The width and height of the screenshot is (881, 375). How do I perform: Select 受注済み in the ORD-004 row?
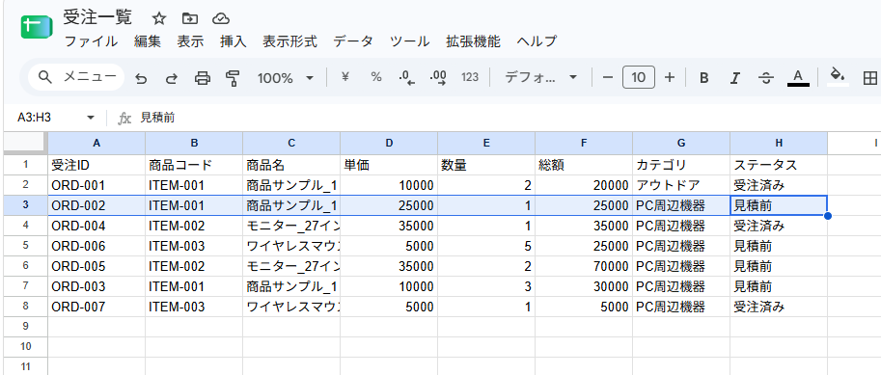(779, 226)
